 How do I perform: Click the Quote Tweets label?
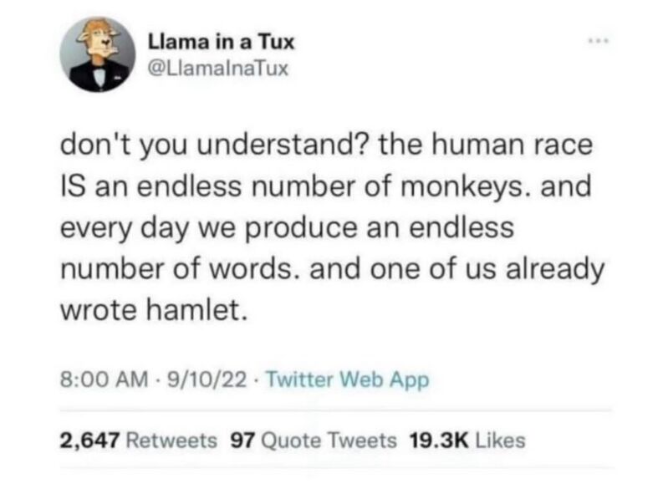pos(329,441)
